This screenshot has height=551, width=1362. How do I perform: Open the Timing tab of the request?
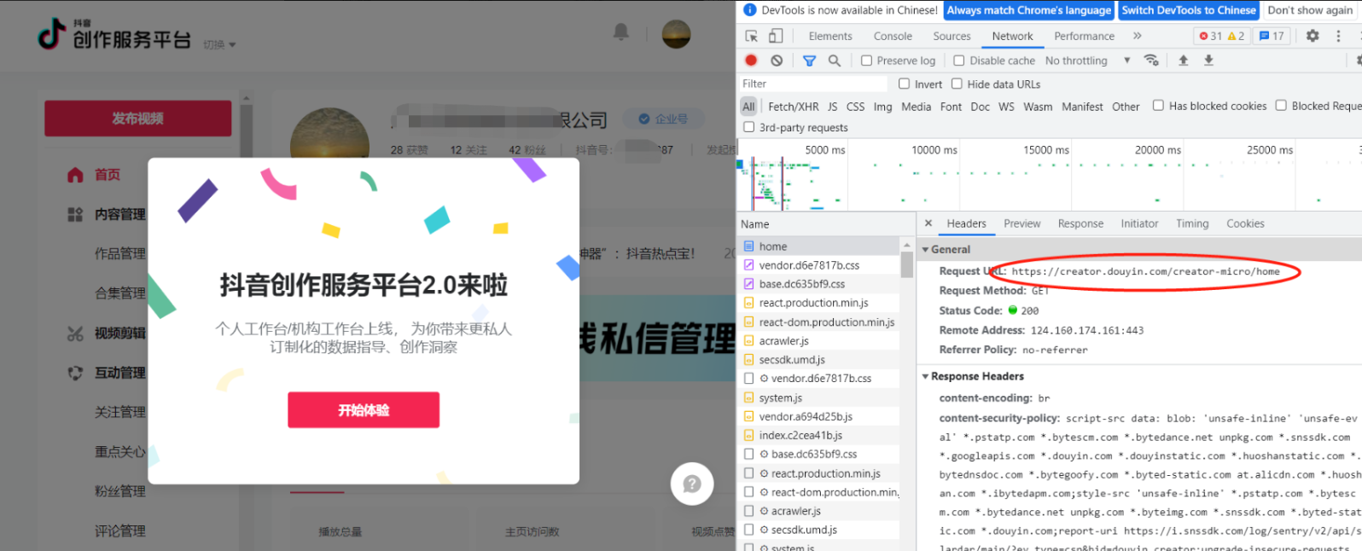click(x=1192, y=223)
